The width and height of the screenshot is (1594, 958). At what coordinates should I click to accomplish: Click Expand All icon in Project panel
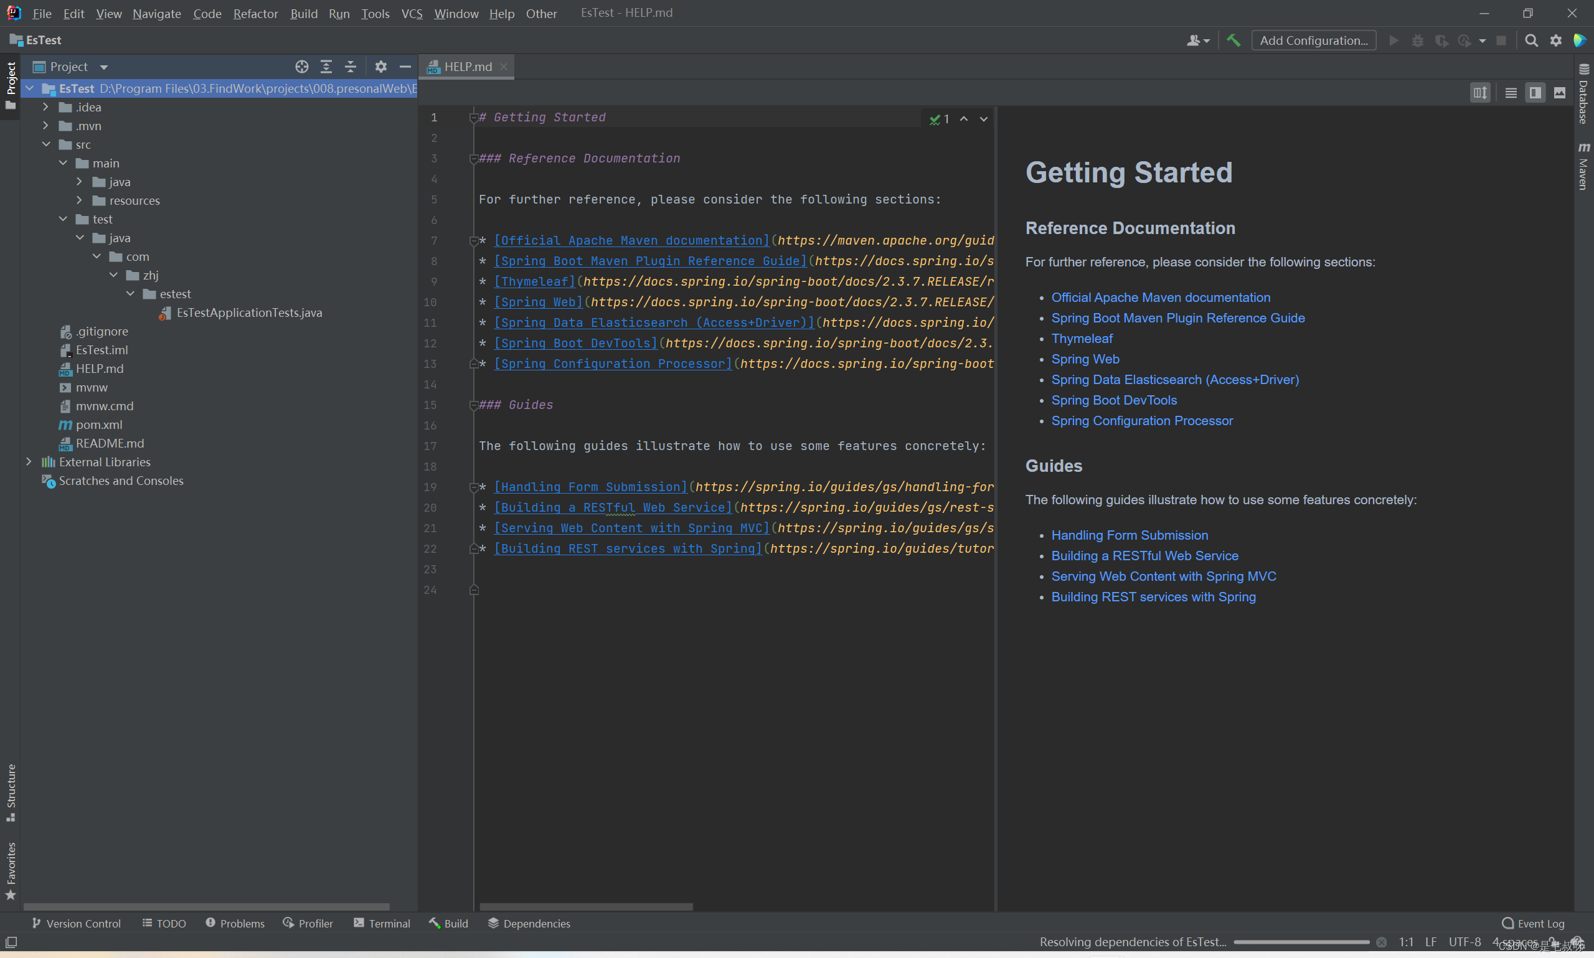coord(326,67)
